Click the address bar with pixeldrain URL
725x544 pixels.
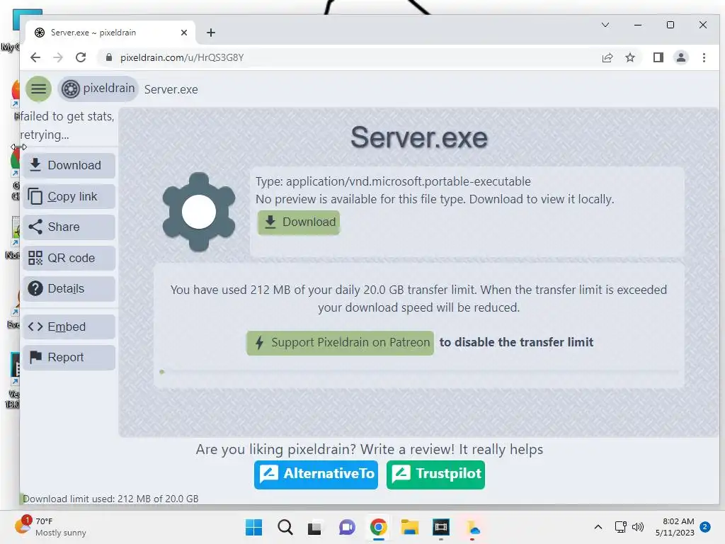(347, 57)
